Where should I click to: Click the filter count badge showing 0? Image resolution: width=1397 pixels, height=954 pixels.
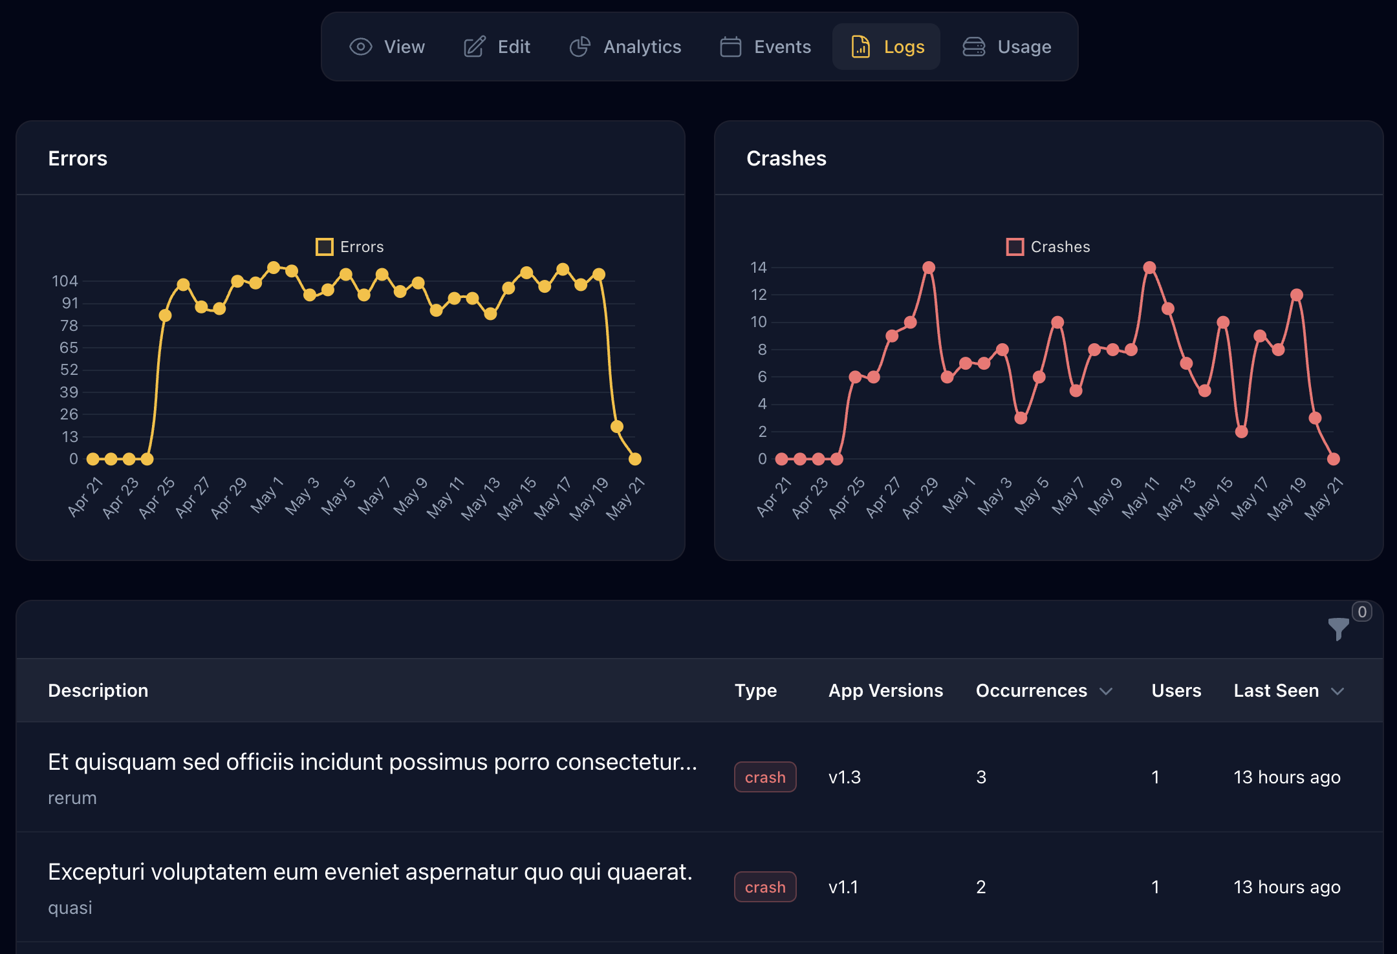(1361, 611)
